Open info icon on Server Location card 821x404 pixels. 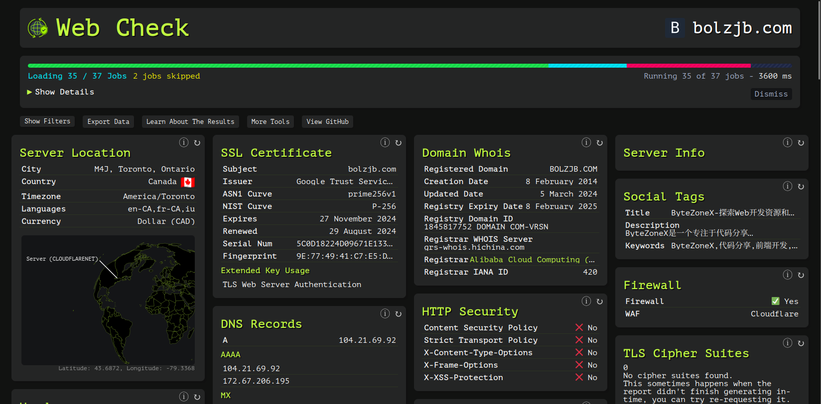pos(184,143)
